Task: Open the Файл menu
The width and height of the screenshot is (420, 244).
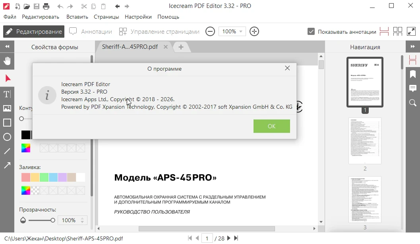Action: 10,17
